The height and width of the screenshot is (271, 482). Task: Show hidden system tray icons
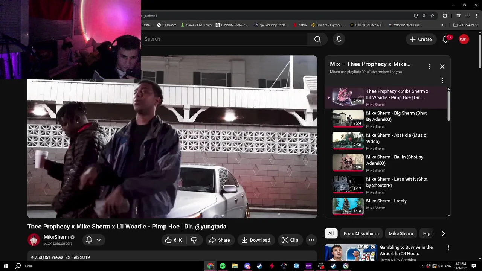tap(423, 266)
